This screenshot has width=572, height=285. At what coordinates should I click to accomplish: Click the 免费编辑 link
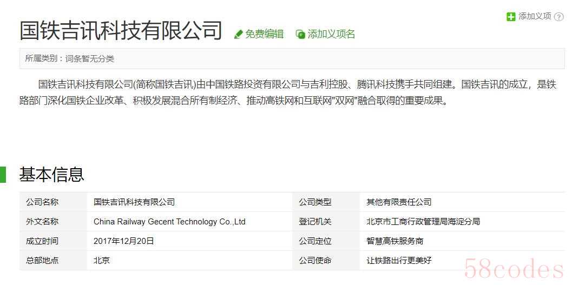pos(264,34)
